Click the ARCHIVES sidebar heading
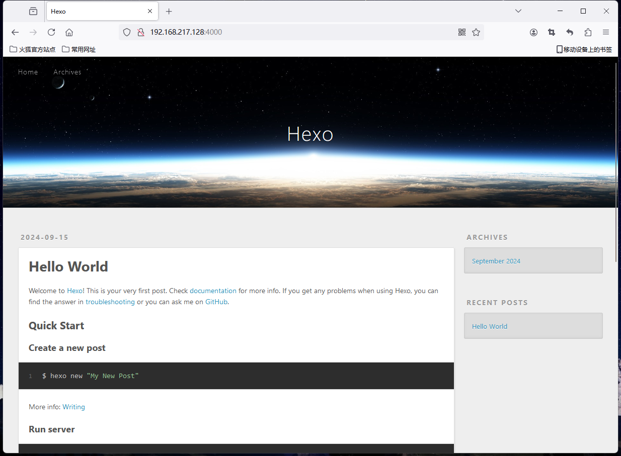 pos(487,237)
